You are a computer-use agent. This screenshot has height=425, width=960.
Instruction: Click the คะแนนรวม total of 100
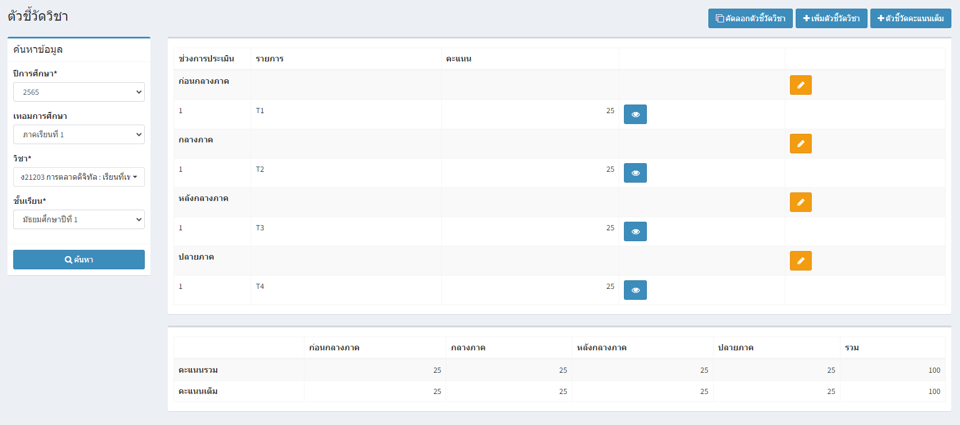tap(934, 370)
